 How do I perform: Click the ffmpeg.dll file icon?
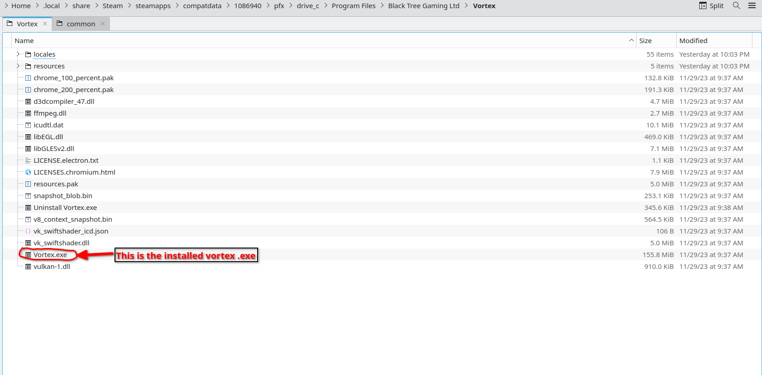[28, 113]
